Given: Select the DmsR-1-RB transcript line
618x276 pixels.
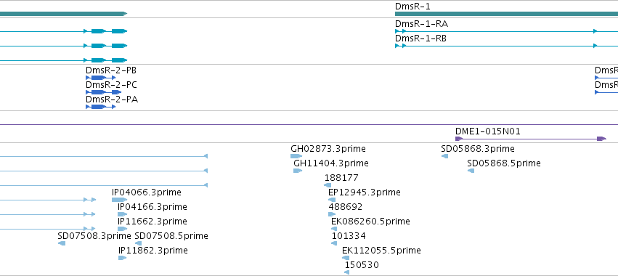Looking at the screenshot, I should [506, 46].
